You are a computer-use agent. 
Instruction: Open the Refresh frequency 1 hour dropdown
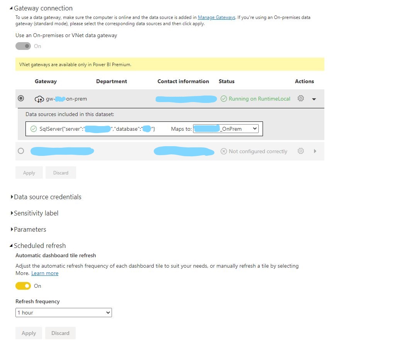pos(64,313)
